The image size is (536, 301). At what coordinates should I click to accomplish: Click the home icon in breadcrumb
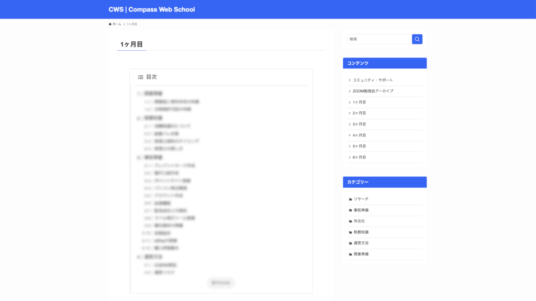(x=110, y=24)
